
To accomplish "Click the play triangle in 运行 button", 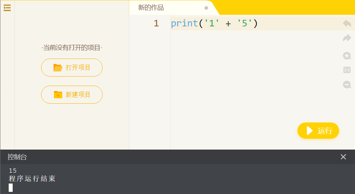I will pos(309,131).
